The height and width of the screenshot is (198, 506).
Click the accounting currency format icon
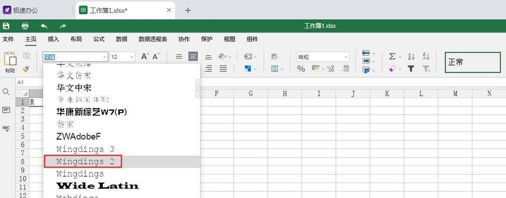coord(315,68)
